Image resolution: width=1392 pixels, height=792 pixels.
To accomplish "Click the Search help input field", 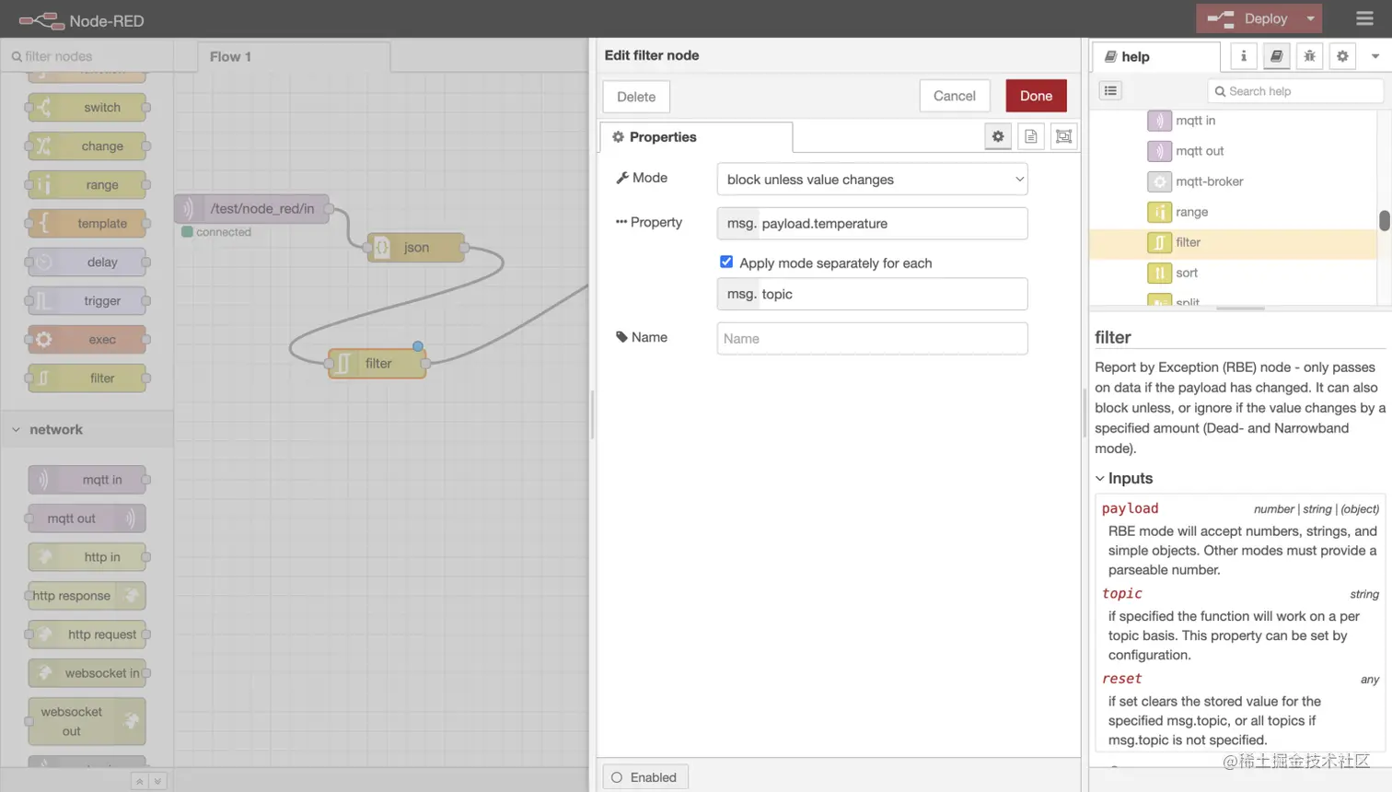I will tap(1293, 90).
